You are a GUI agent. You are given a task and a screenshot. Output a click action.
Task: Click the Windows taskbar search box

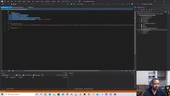pyautogui.click(x=19, y=94)
